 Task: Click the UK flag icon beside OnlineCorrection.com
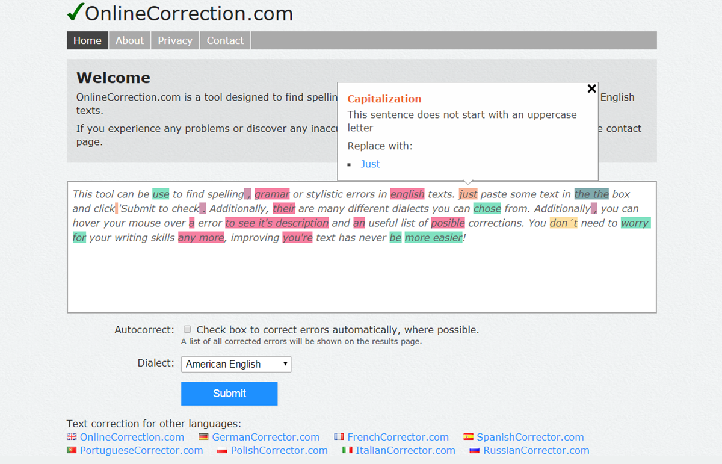coord(72,437)
